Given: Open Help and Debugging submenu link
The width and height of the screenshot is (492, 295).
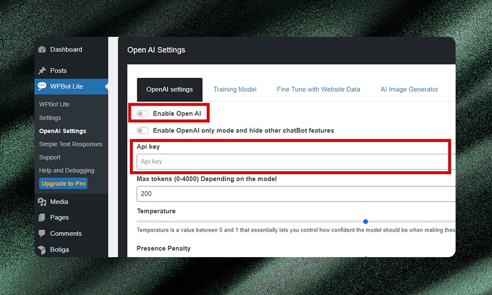Looking at the screenshot, I should 66,171.
